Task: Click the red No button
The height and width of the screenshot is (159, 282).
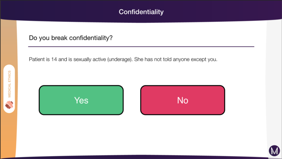Action: [182, 100]
